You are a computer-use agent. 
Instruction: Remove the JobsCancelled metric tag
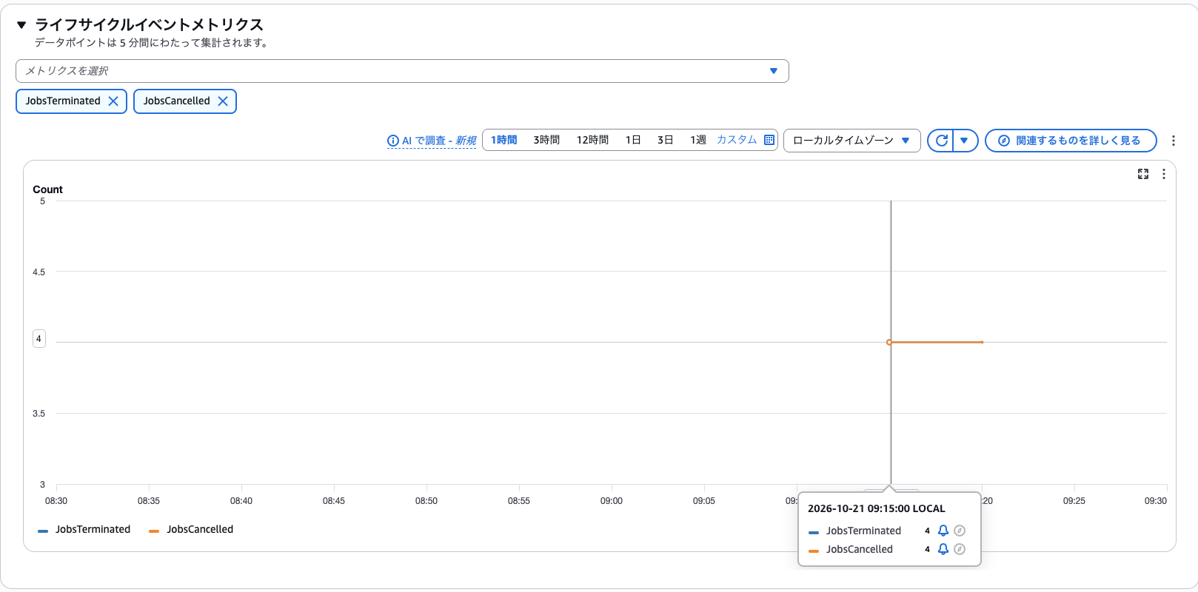tap(223, 101)
